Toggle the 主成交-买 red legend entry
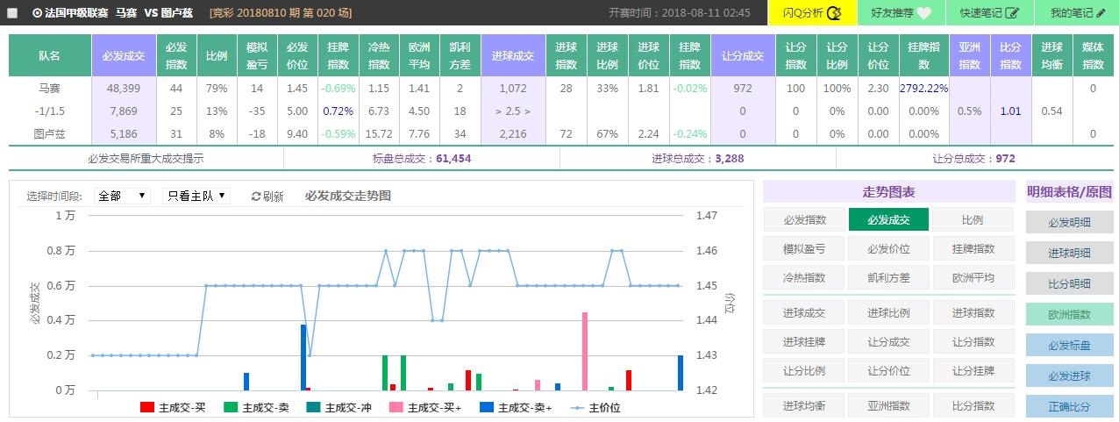 [173, 407]
